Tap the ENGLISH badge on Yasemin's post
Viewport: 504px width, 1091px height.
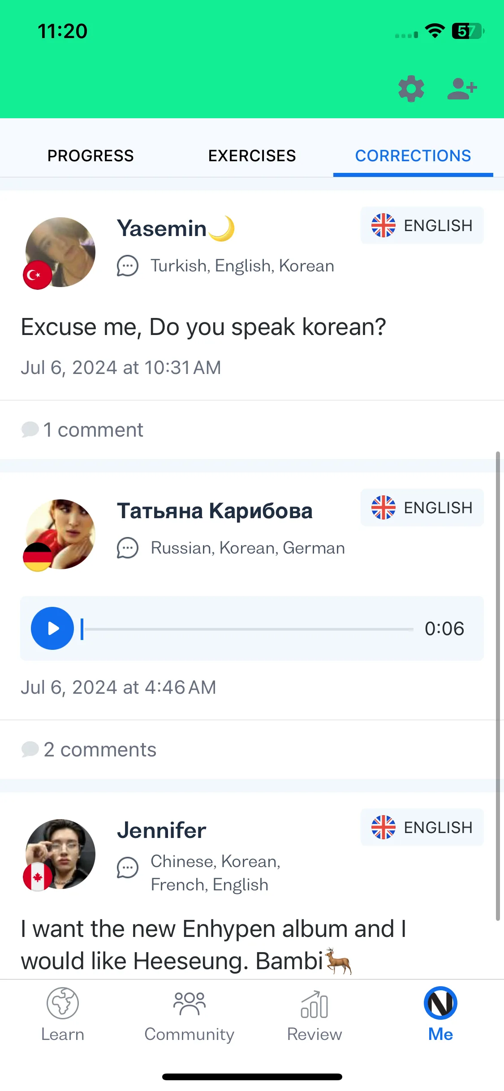[x=422, y=225]
